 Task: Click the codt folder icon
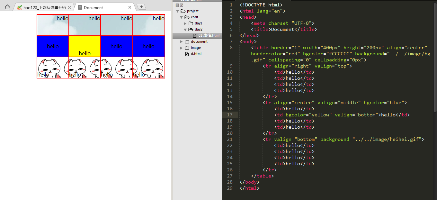click(187, 17)
